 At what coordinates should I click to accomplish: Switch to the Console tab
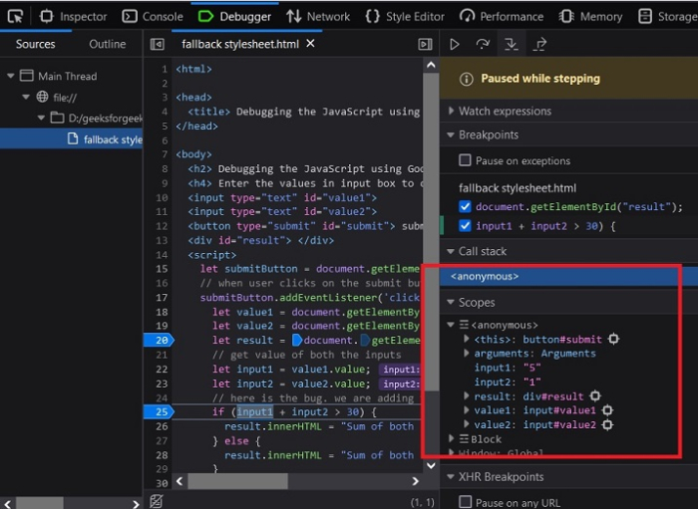pyautogui.click(x=153, y=16)
